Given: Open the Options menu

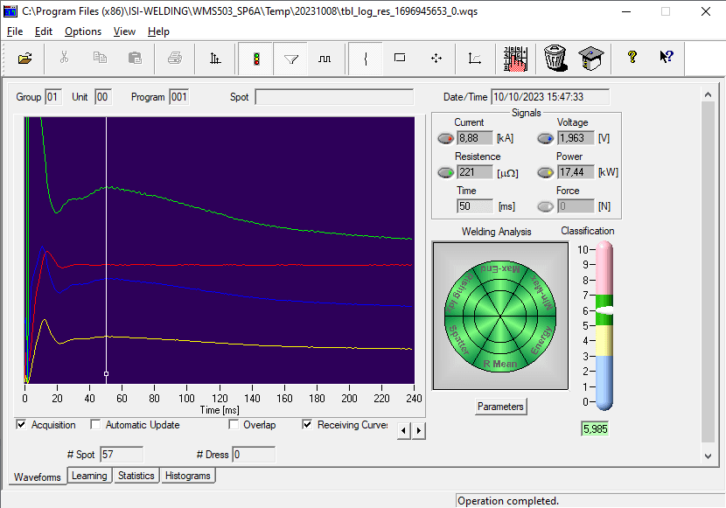Looking at the screenshot, I should click(83, 31).
